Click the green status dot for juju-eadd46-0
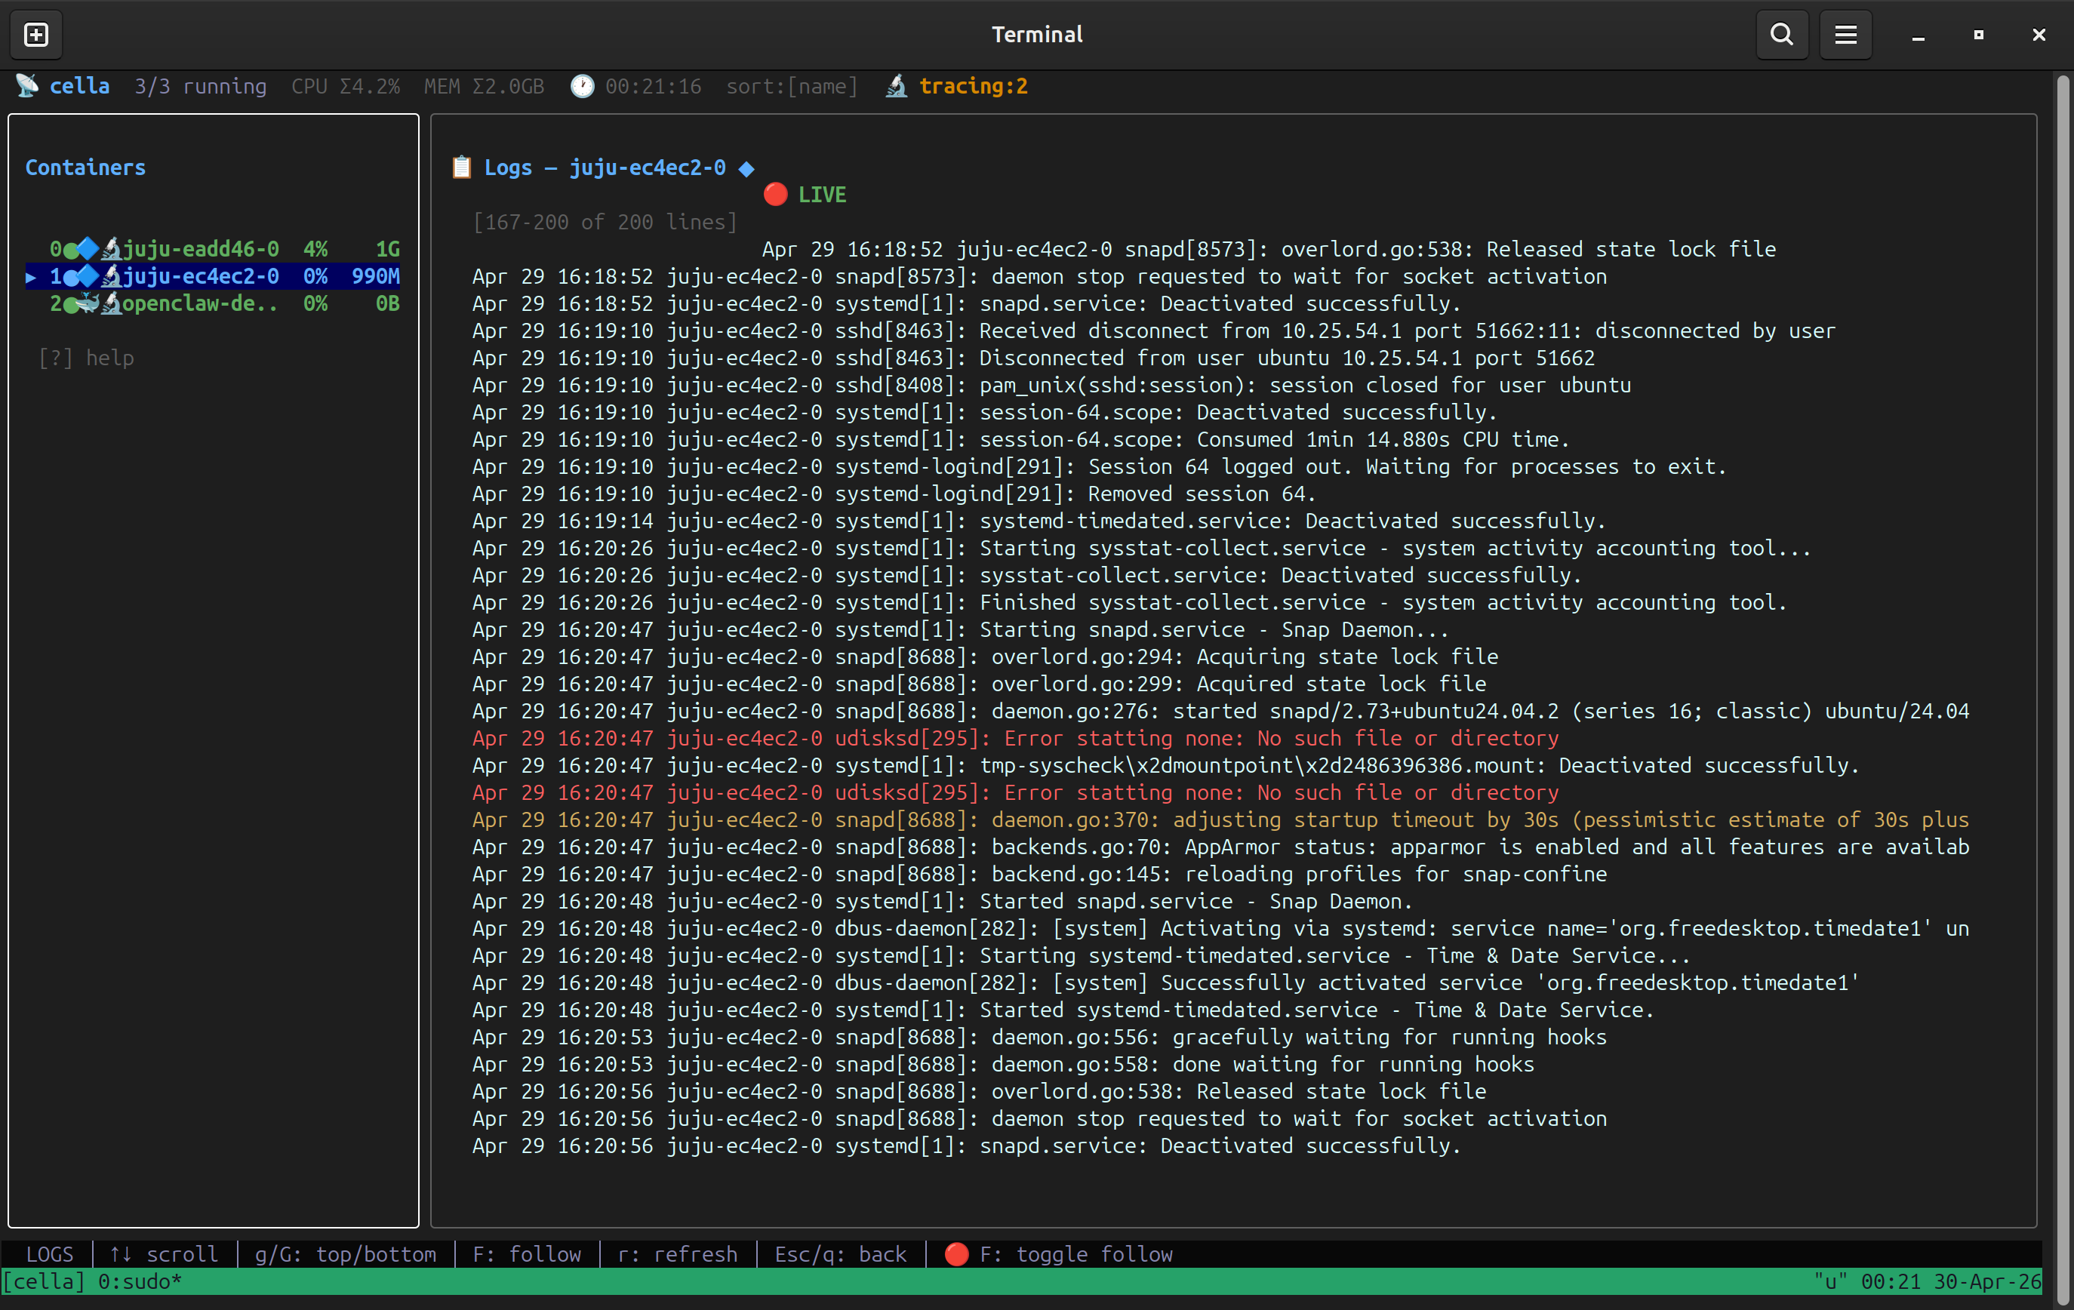The image size is (2074, 1310). [x=71, y=250]
